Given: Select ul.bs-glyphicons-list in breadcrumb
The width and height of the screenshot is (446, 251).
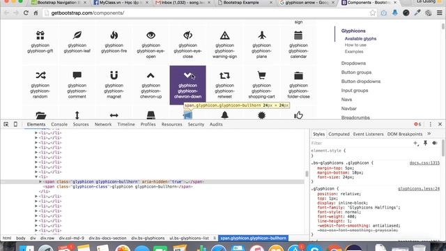Looking at the screenshot, I should tap(189, 238).
